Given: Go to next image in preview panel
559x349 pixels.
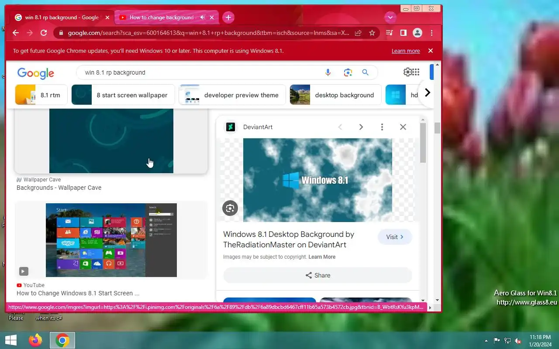Looking at the screenshot, I should (x=361, y=127).
